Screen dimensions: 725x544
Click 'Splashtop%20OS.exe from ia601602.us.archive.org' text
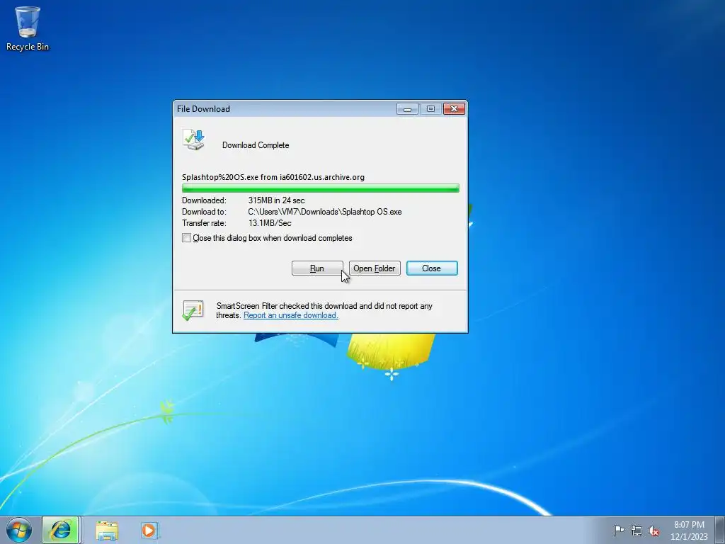point(273,177)
